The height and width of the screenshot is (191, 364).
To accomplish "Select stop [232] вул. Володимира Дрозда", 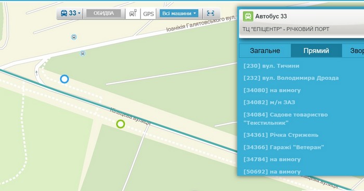I will [291, 78].
